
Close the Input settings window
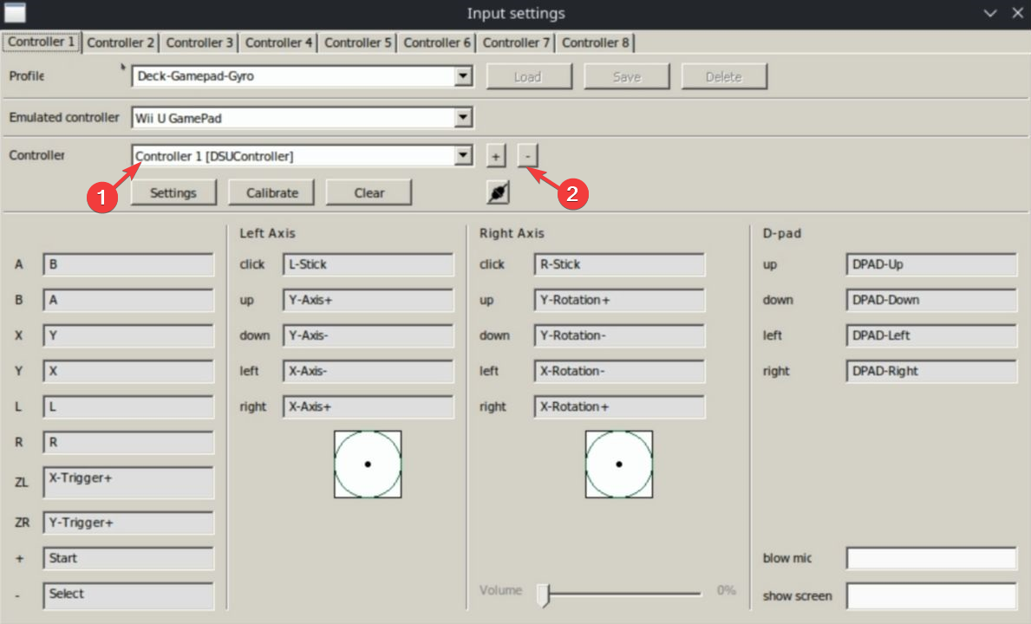[x=1017, y=13]
